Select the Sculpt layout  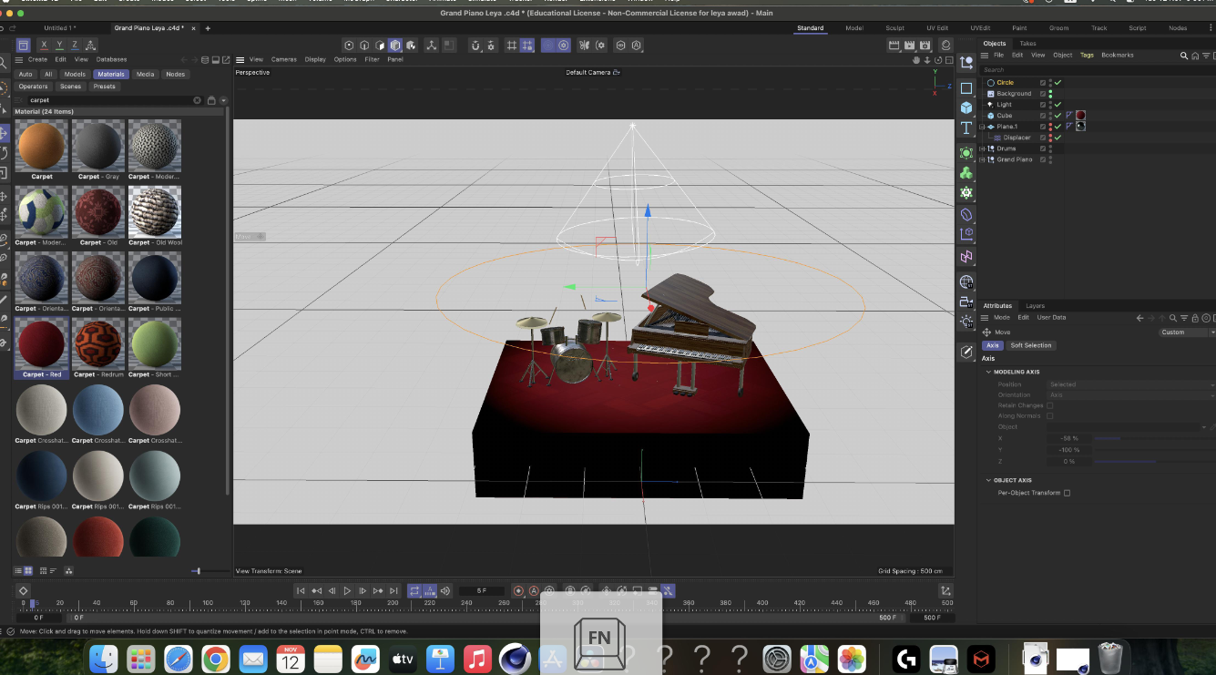(x=895, y=28)
